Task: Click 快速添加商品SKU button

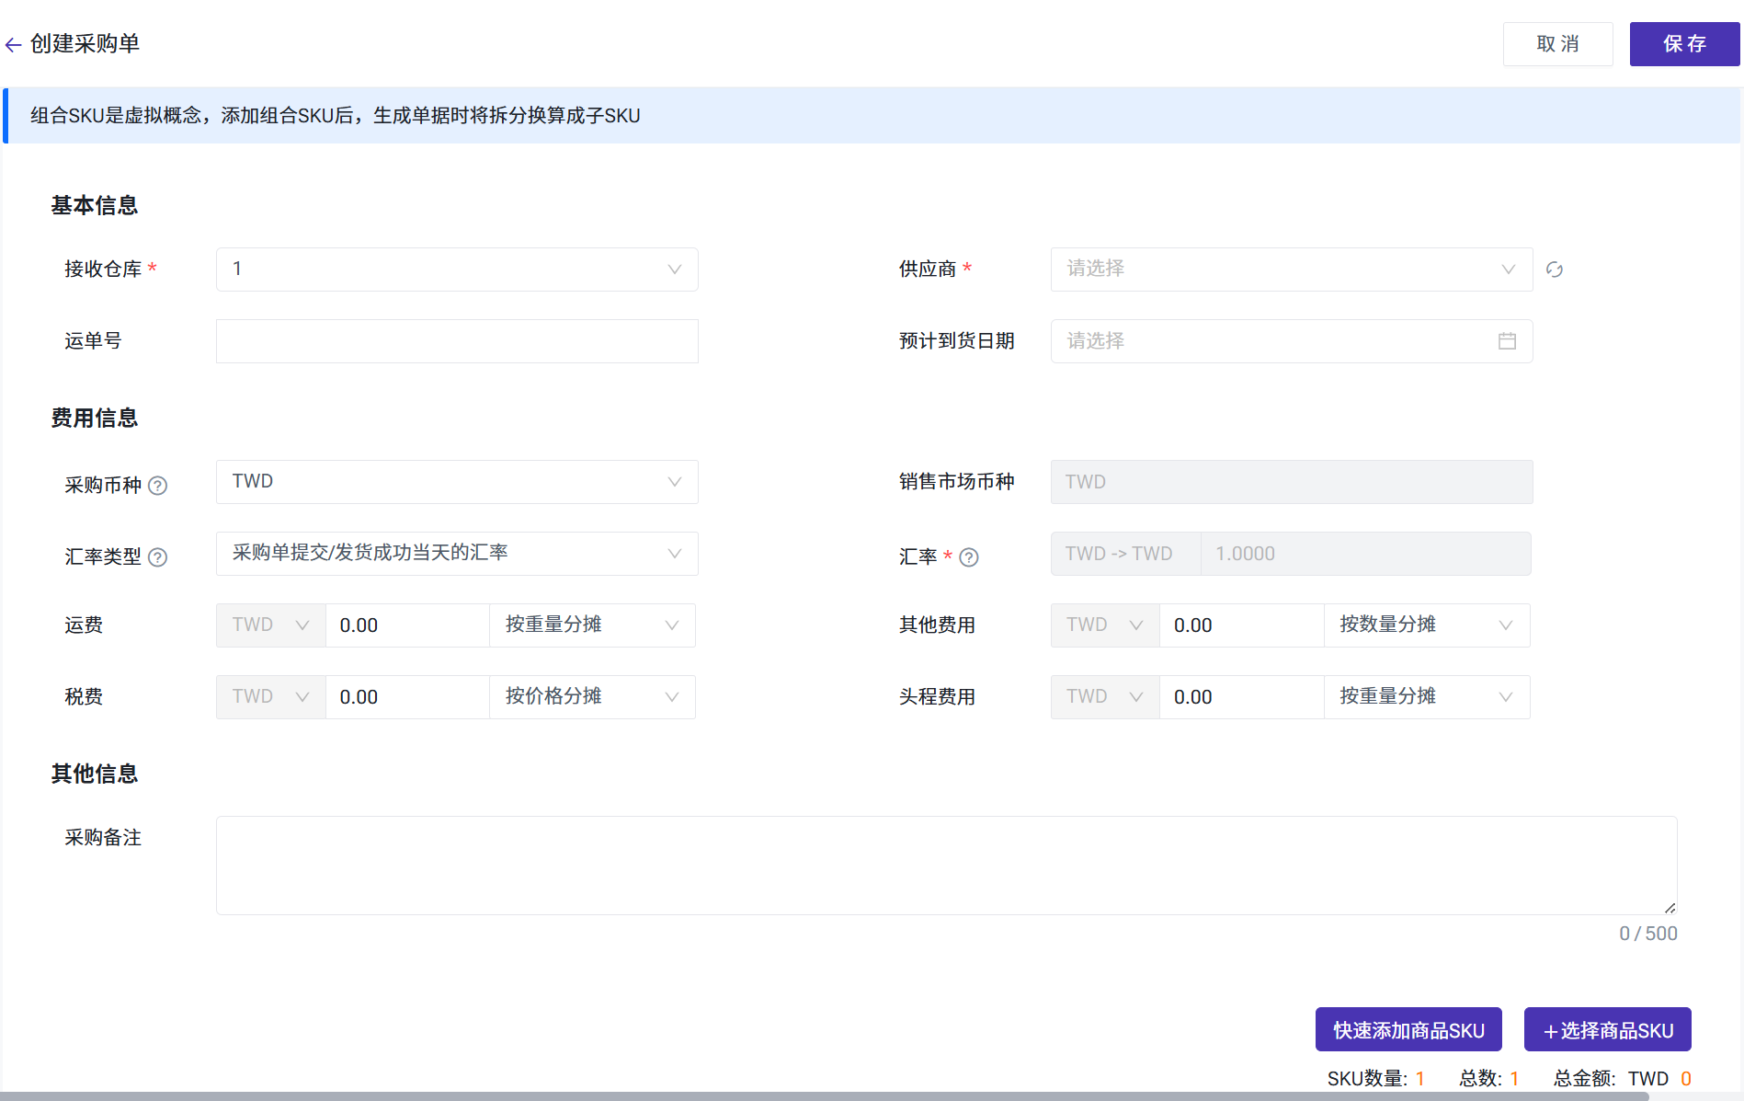Action: click(x=1408, y=1030)
